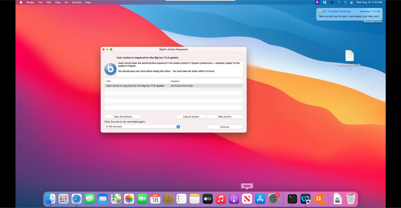Open the Trash in the Dock
This screenshot has width=401, height=208.
coord(351,199)
